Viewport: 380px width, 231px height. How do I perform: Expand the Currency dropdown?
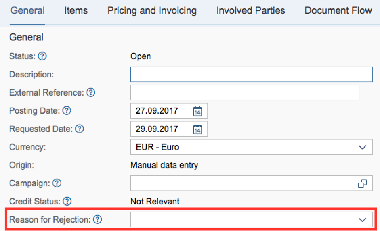click(x=362, y=147)
